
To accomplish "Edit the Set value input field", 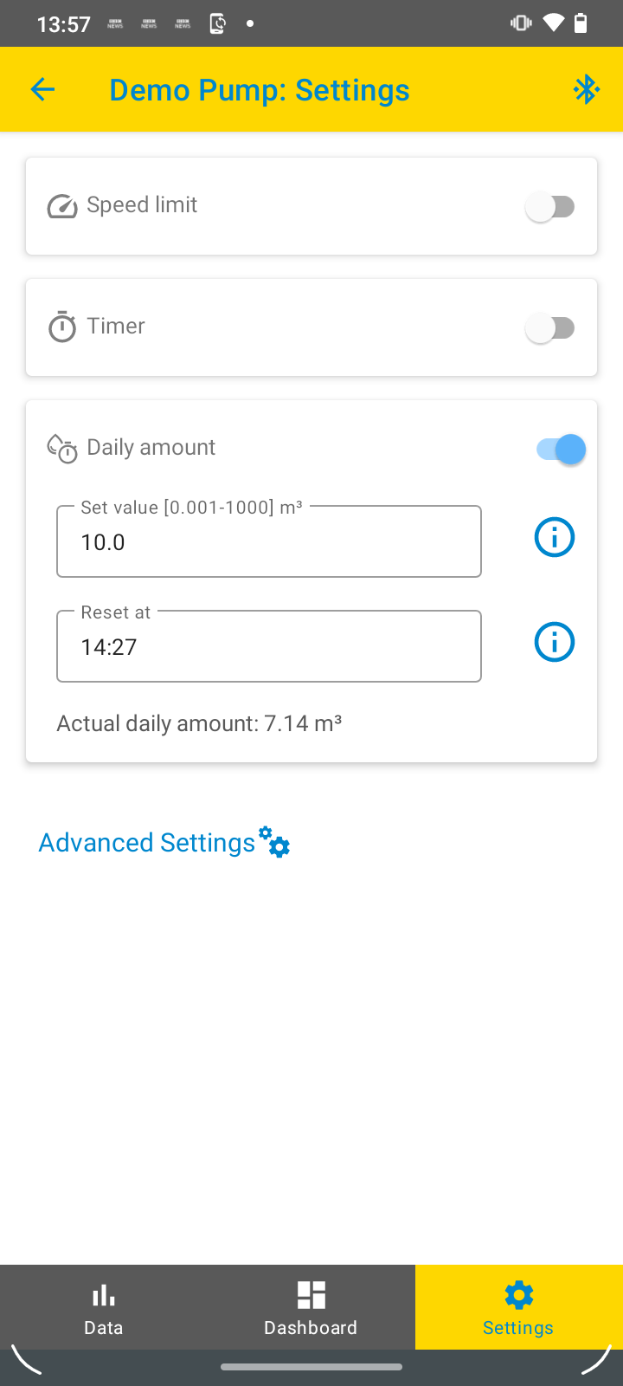I will pyautogui.click(x=269, y=542).
